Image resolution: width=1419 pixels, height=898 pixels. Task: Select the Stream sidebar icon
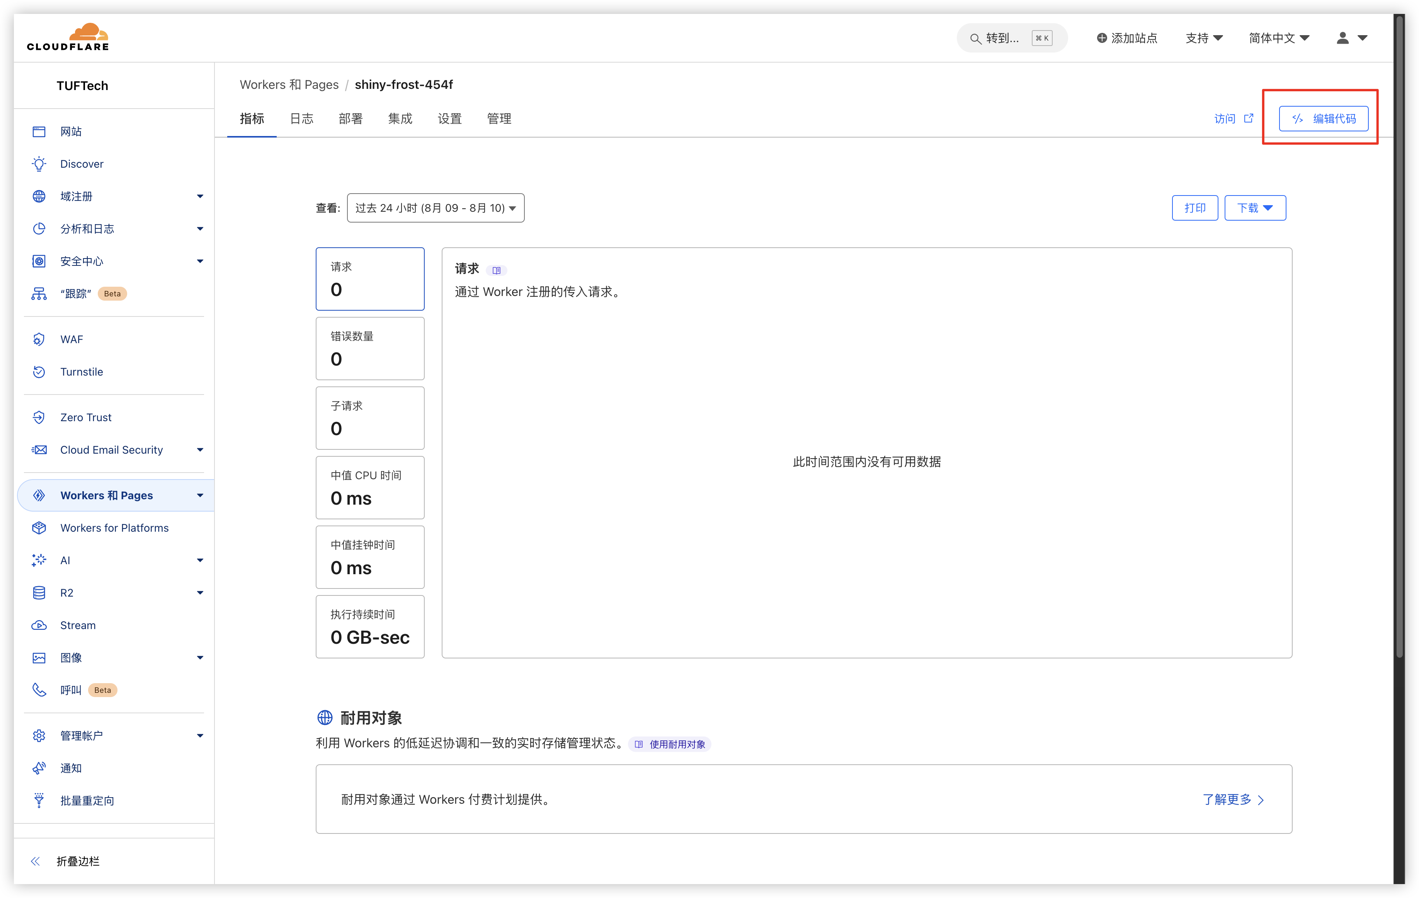(38, 625)
